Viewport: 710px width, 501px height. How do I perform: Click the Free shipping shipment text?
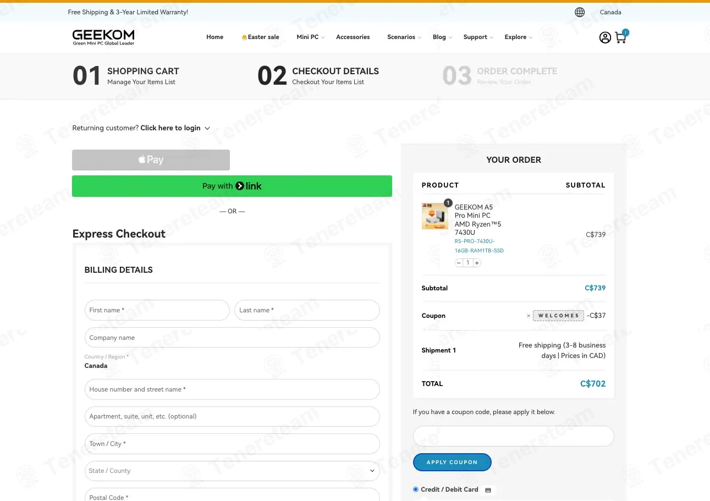tap(562, 350)
